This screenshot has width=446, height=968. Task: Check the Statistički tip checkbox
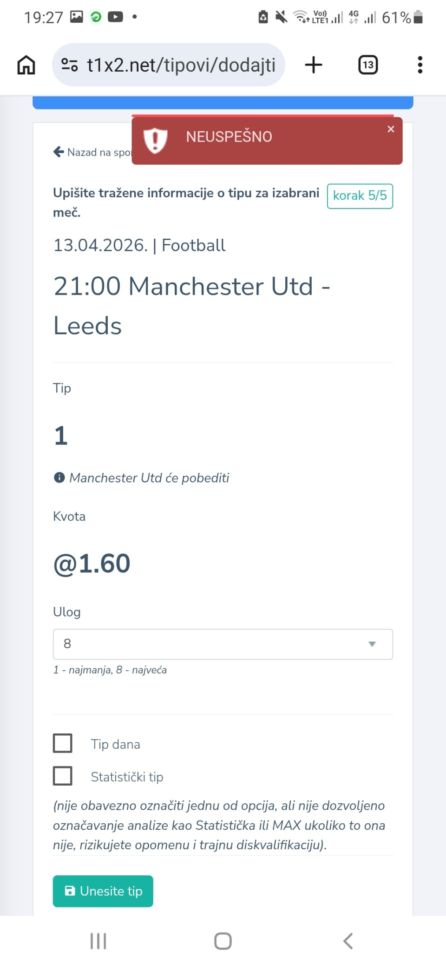pyautogui.click(x=63, y=776)
